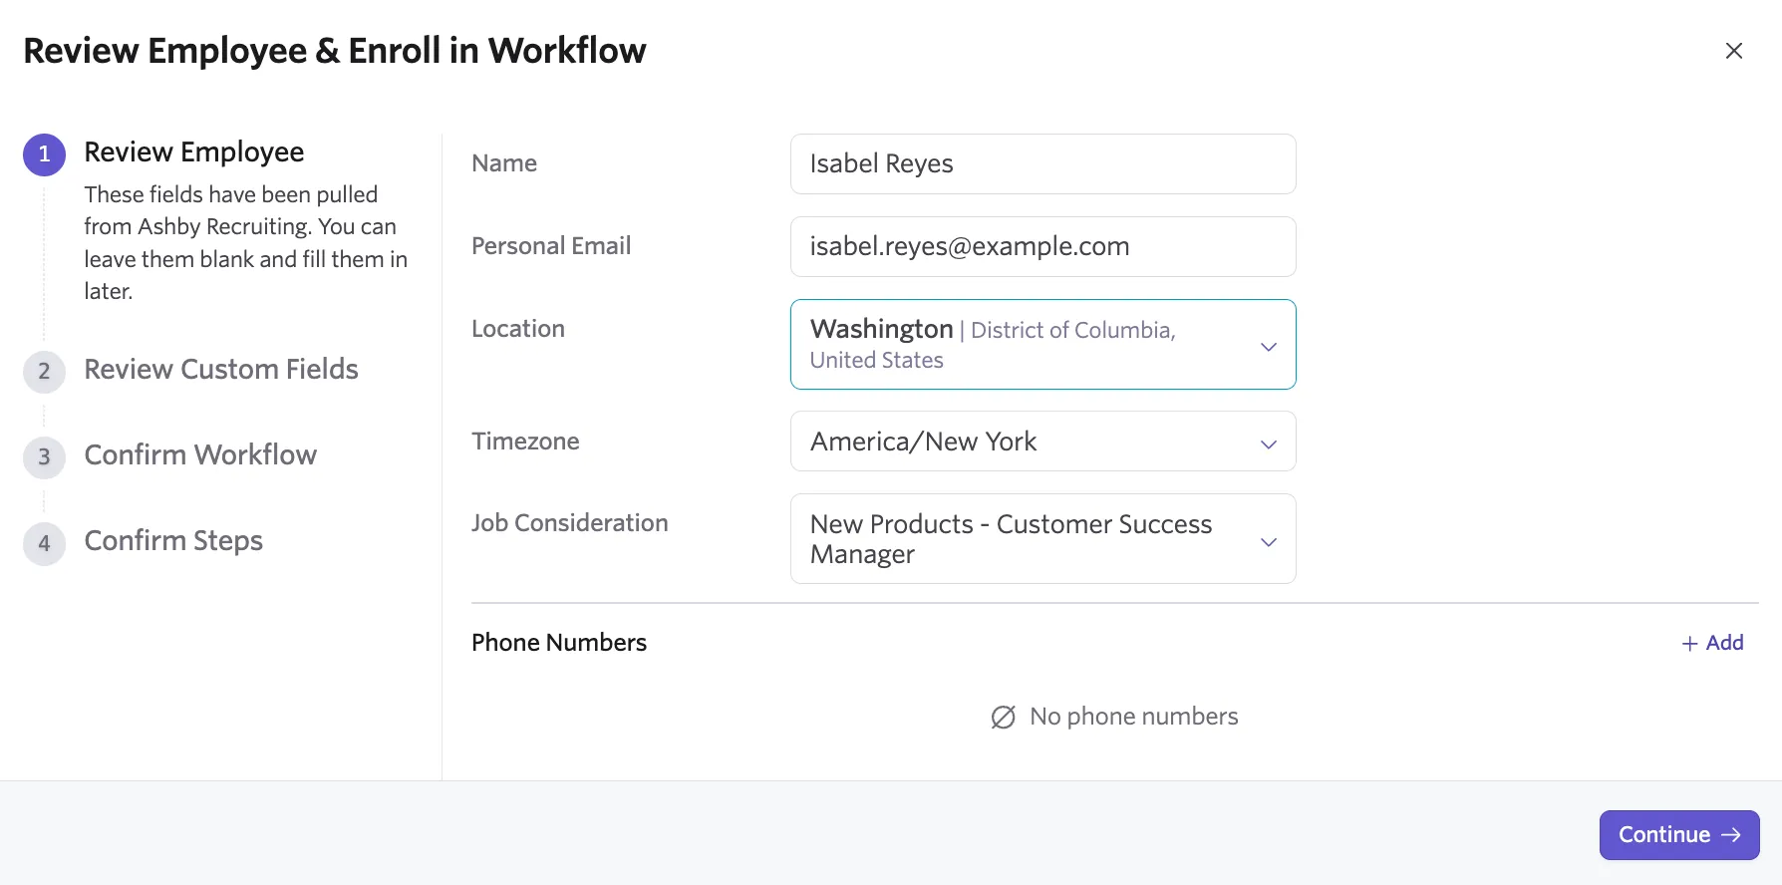Open the Job Consideration dropdown
The height and width of the screenshot is (885, 1782).
coord(1042,539)
